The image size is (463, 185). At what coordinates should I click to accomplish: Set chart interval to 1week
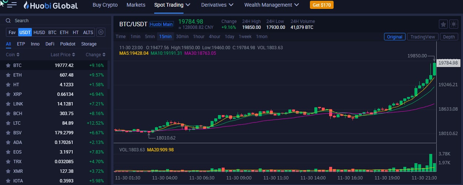tap(245, 37)
